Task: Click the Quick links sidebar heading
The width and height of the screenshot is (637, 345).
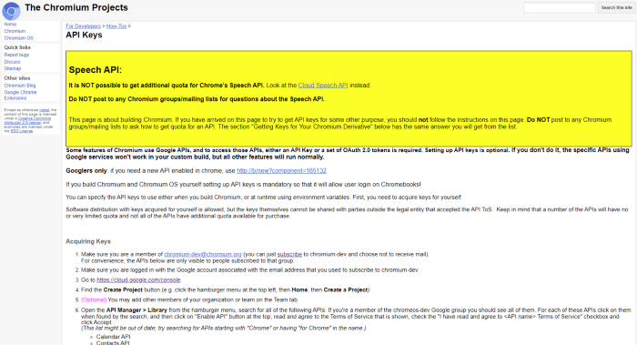Action: coord(17,47)
